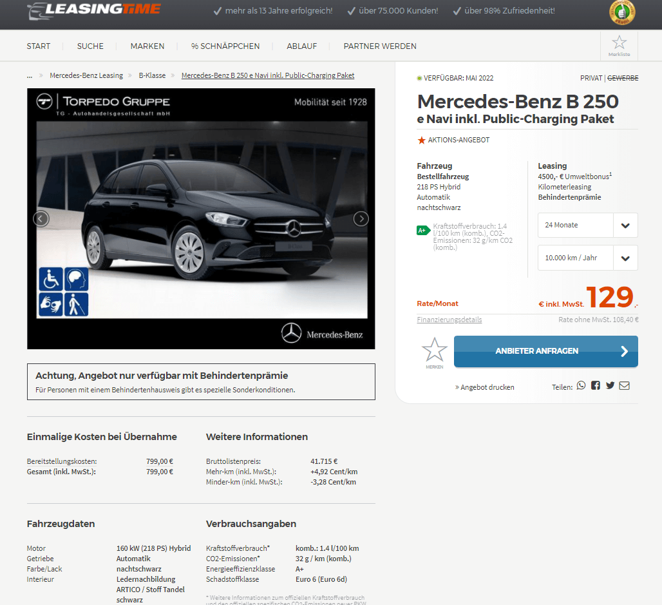This screenshot has width=662, height=605.
Task: Open the 10.000 km / Jahr dropdown
Action: point(588,258)
